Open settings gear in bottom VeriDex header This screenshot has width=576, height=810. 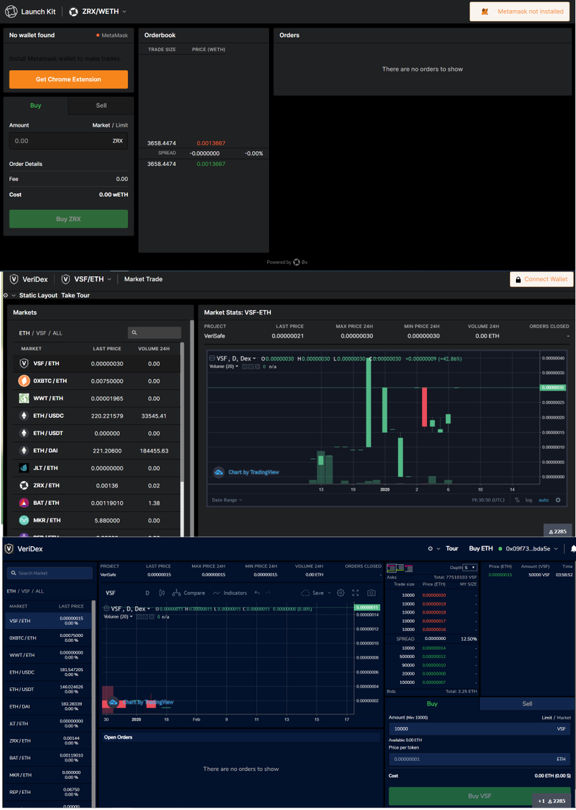click(430, 549)
